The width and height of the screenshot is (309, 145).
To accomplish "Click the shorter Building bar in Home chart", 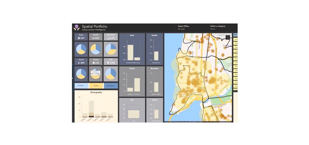I will point(130,90).
